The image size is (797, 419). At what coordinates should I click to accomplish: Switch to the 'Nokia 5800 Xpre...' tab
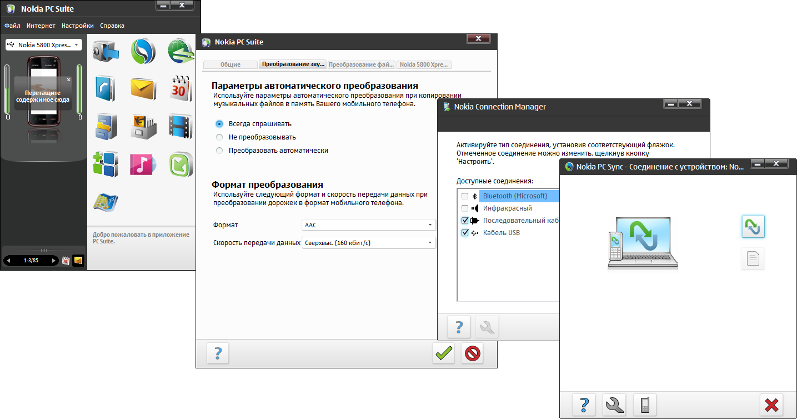[424, 64]
